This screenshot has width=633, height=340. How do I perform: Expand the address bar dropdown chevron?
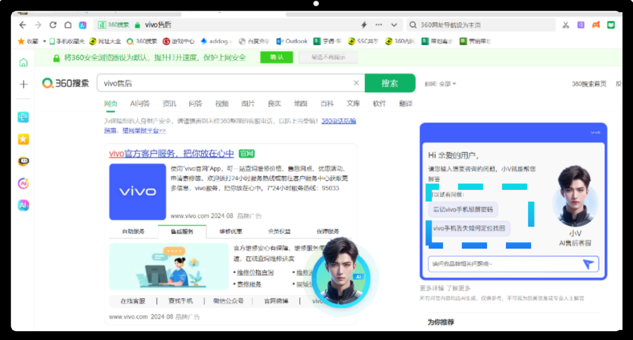(x=394, y=25)
